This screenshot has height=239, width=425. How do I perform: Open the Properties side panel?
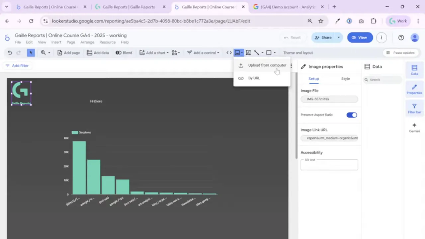point(414,89)
